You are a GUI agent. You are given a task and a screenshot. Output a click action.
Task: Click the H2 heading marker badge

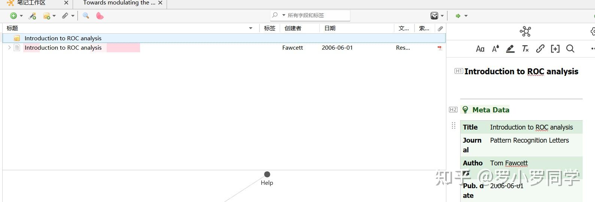453,109
